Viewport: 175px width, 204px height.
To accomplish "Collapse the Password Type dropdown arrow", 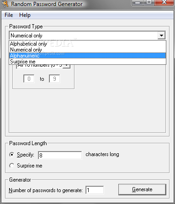I will pyautogui.click(x=161, y=36).
